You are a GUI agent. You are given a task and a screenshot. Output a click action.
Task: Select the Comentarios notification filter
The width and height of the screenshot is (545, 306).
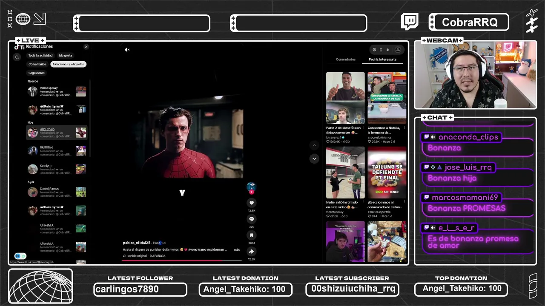tap(37, 64)
